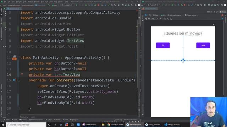Image resolution: width=227 pixels, height=127 pixels.
Task: Click the Search Everywhere magnifier in left window
Action: pos(135,5)
